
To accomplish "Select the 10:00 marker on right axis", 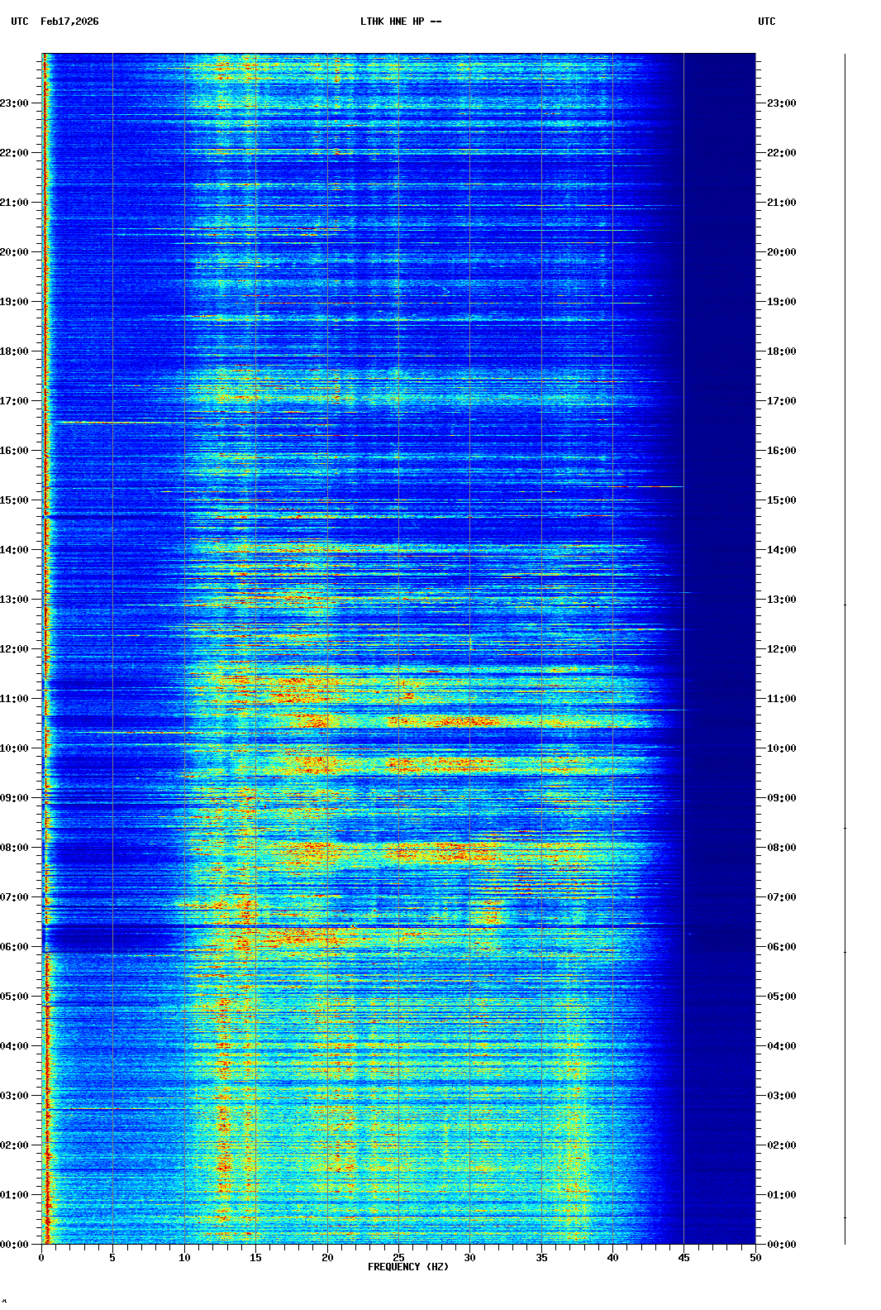I will 781,748.
